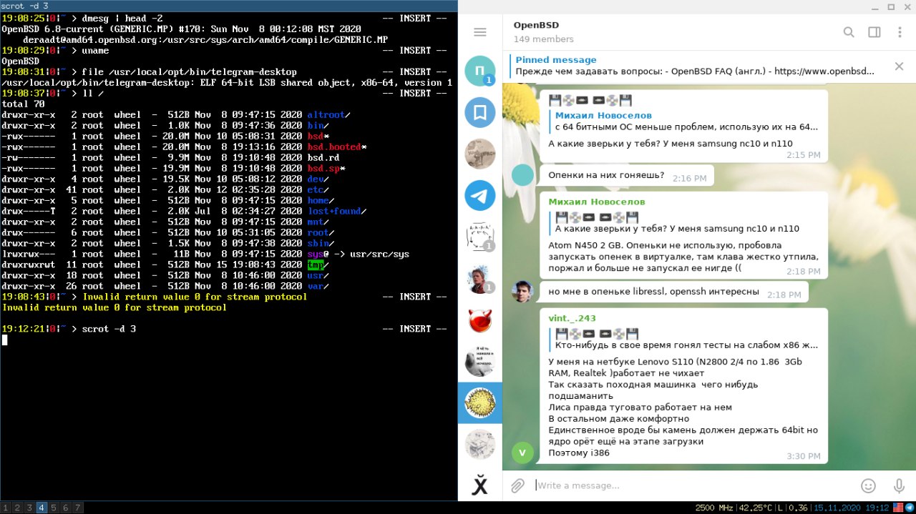This screenshot has width=916, height=514.
Task: Open the emoji picker
Action: click(x=868, y=485)
